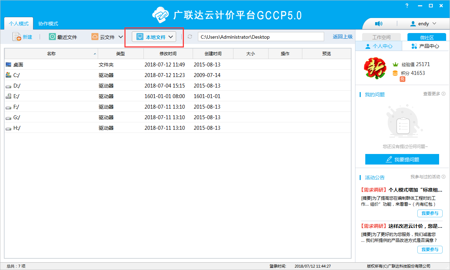This screenshot has width=450, height=270.
Task: Click the 新建 new-file icon
Action: tap(17, 37)
